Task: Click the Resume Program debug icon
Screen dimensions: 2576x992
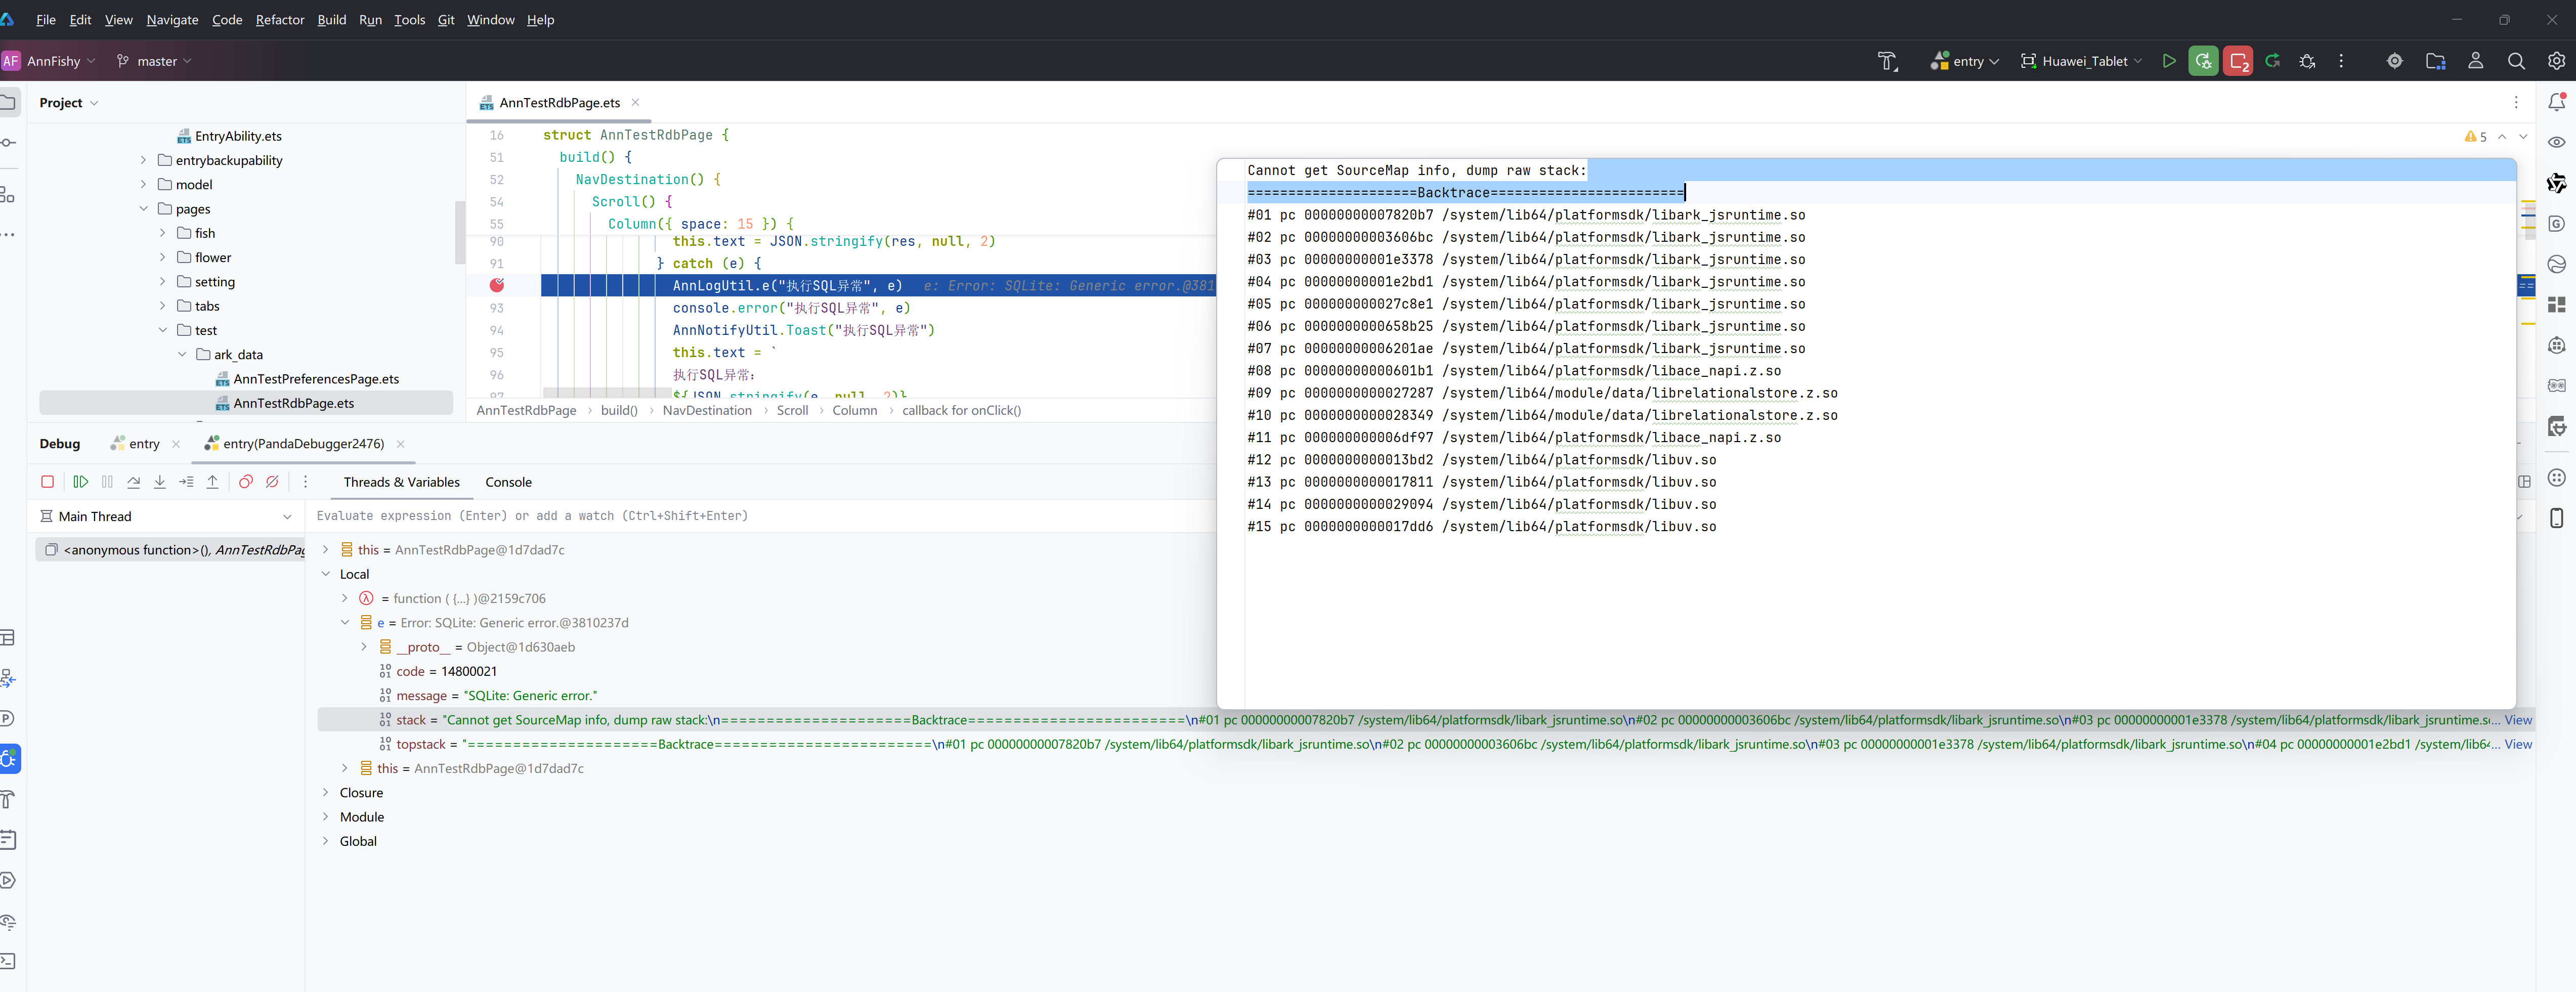Action: 81,482
